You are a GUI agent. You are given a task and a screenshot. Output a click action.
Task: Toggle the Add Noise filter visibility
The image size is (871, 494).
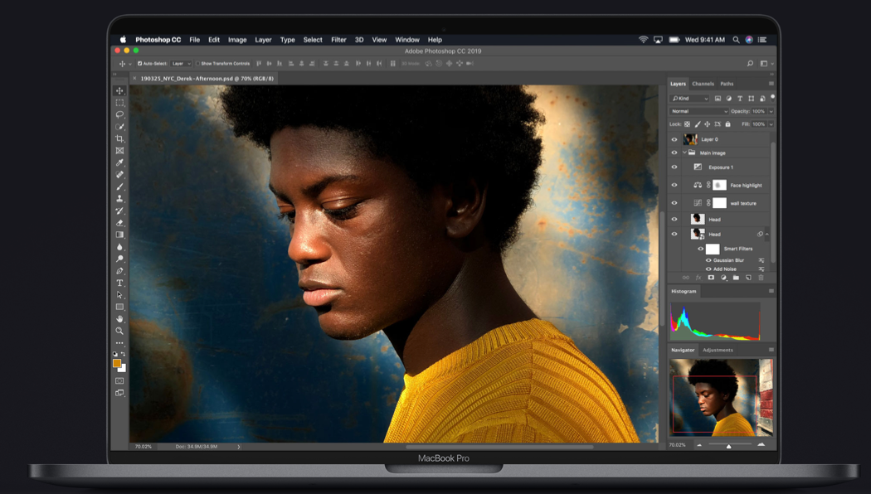pyautogui.click(x=708, y=269)
